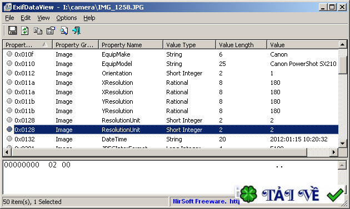Click the Refresh toolbar icon
350x209 pixels.
click(25, 30)
